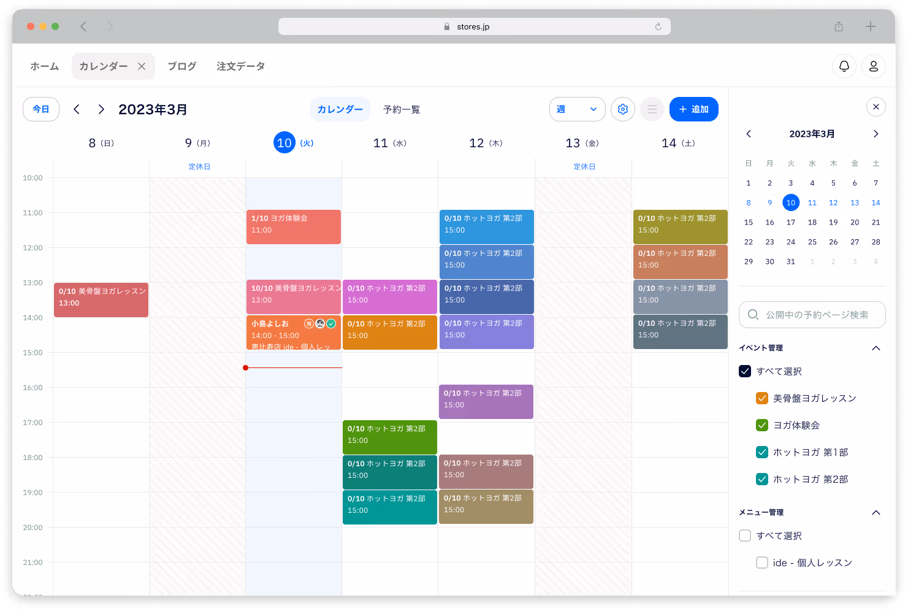
Task: Select day 10 in week header
Action: click(284, 143)
